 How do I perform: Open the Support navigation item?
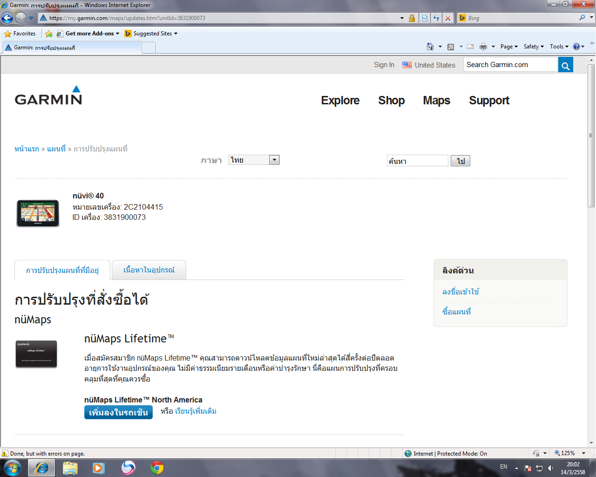(x=489, y=100)
